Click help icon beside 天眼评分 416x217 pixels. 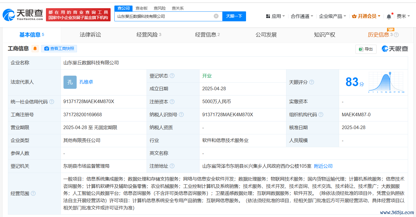pos(312,82)
